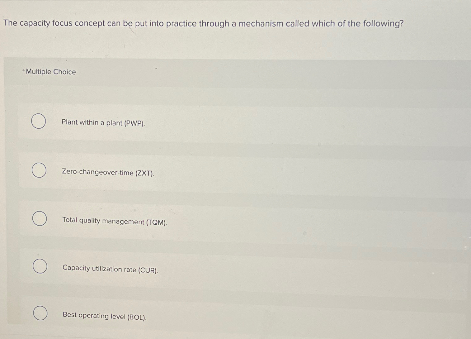
Task: Select the Plant within a plant (PWP) radio button
Action: (38, 122)
